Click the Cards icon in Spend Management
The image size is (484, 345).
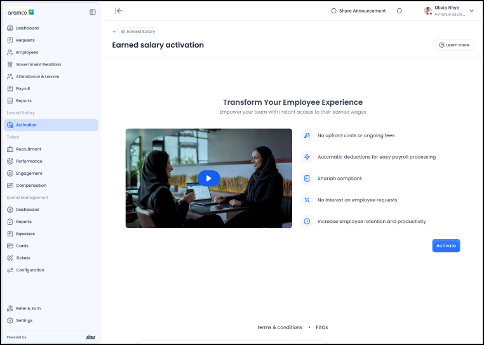tap(10, 246)
